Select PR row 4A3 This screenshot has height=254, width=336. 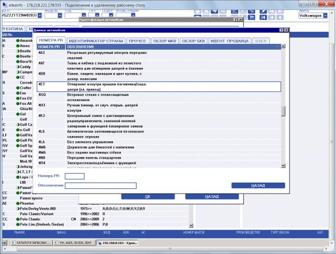pyautogui.click(x=159, y=56)
